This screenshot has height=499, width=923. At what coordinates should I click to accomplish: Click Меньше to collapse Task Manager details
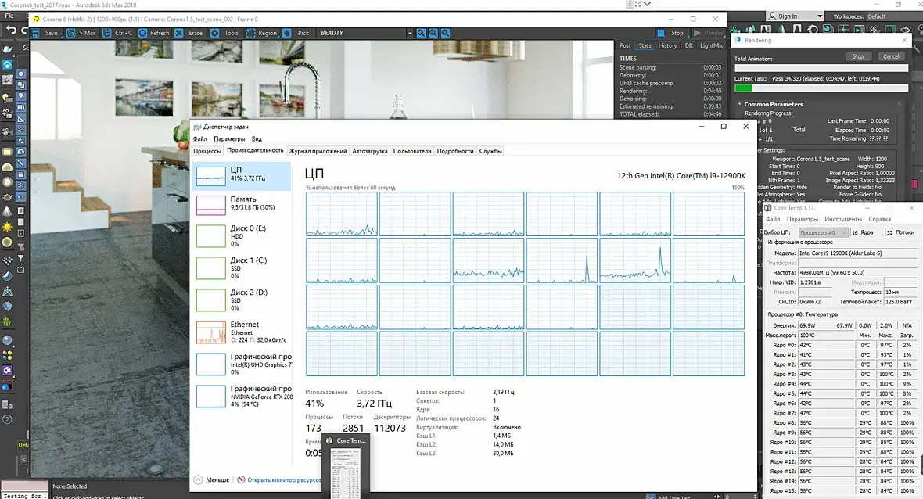click(x=212, y=479)
